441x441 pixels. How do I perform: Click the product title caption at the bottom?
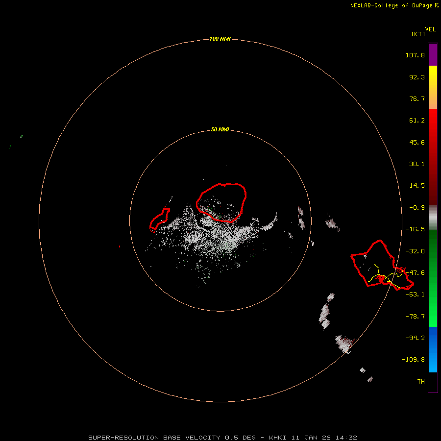pos(223,438)
